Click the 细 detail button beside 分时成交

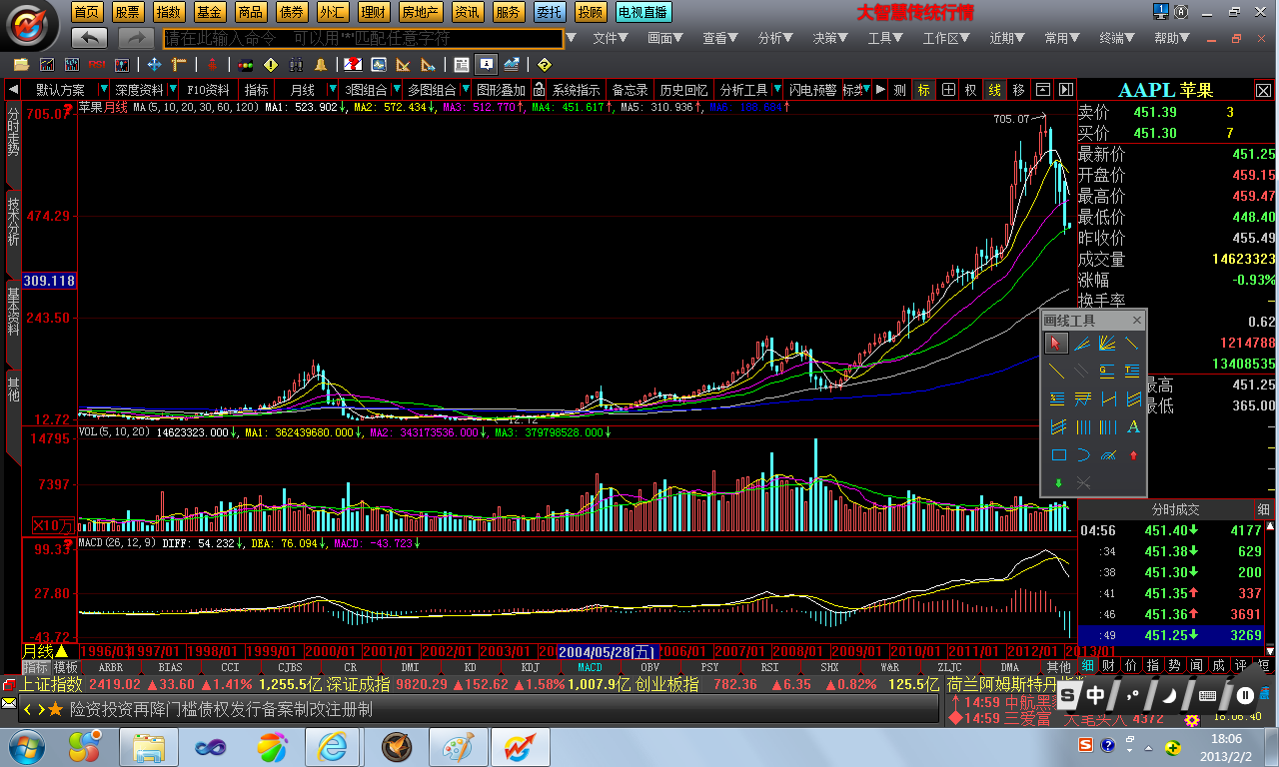click(x=1263, y=508)
